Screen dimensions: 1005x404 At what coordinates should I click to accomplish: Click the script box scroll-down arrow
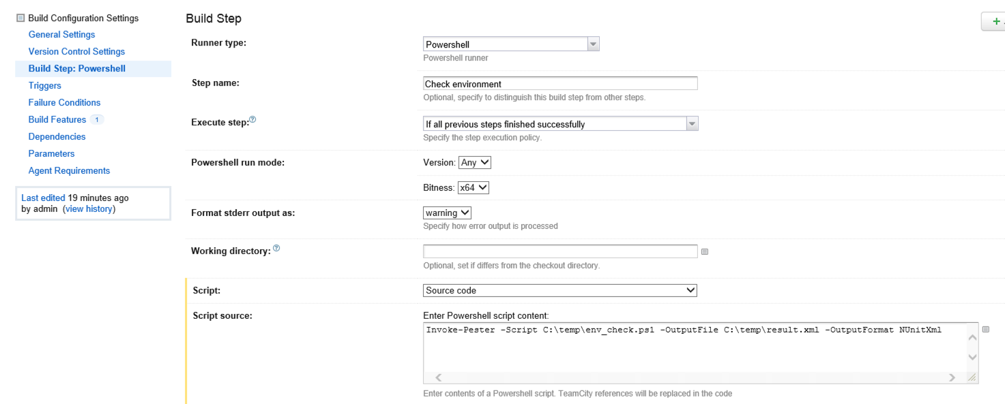click(972, 357)
